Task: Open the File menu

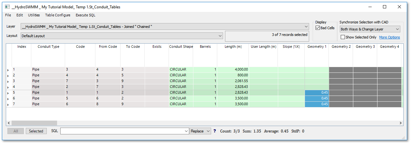Action: tap(8, 15)
